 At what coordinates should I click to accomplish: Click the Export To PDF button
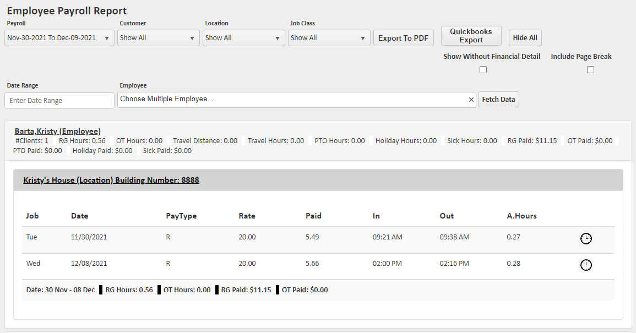(404, 38)
